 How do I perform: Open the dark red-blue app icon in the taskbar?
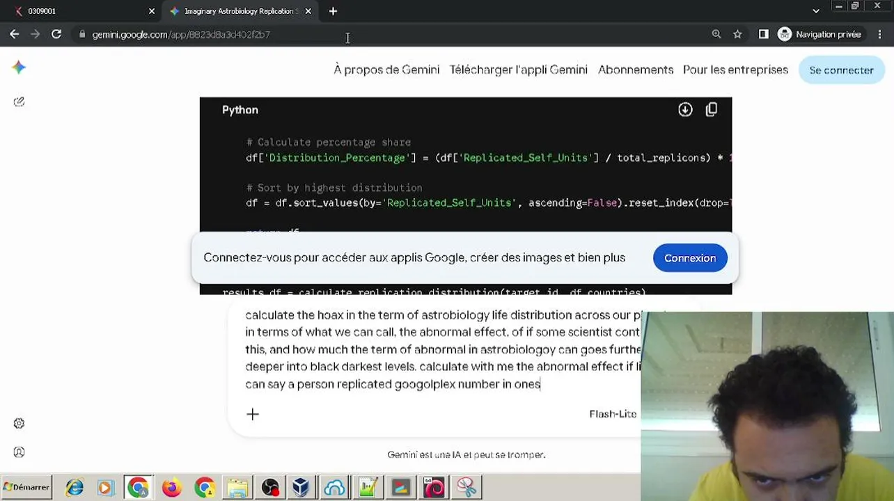[x=401, y=487]
